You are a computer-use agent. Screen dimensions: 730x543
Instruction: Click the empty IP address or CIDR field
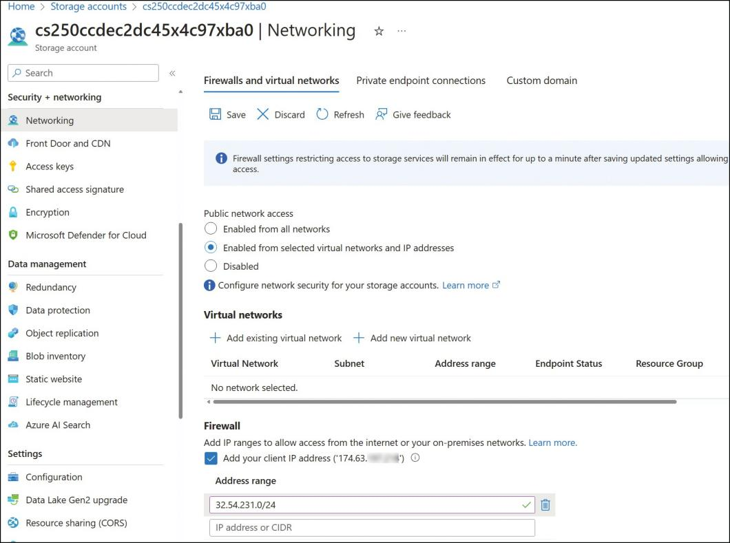tap(372, 528)
